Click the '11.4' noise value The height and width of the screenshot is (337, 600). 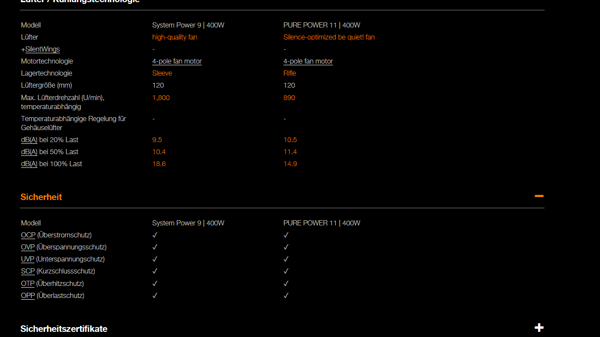(290, 152)
